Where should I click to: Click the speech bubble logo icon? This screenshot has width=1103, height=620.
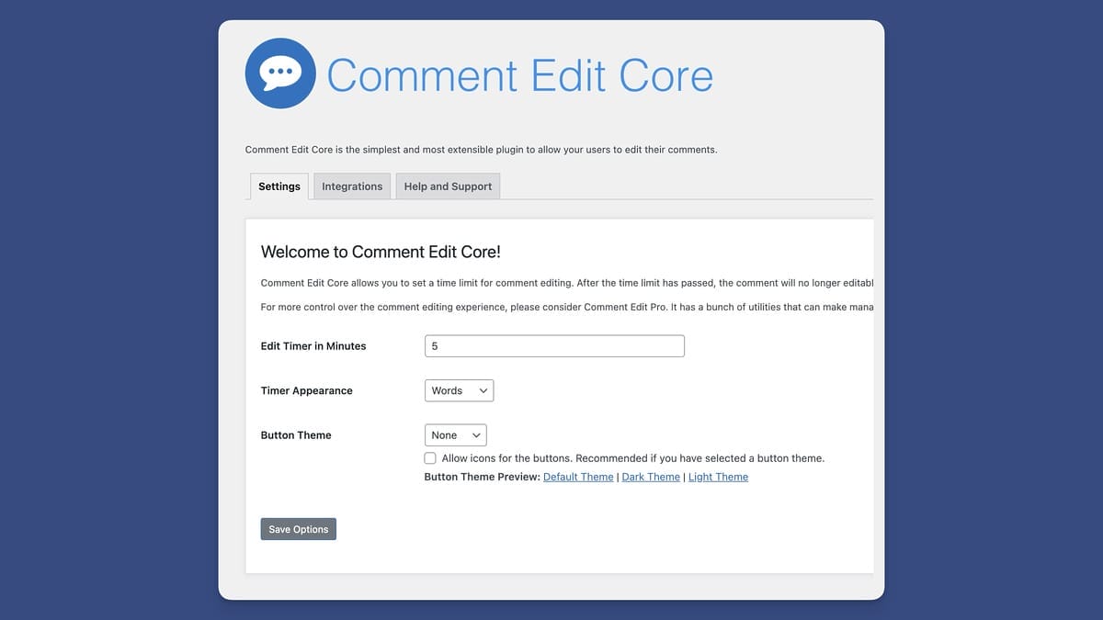[280, 73]
